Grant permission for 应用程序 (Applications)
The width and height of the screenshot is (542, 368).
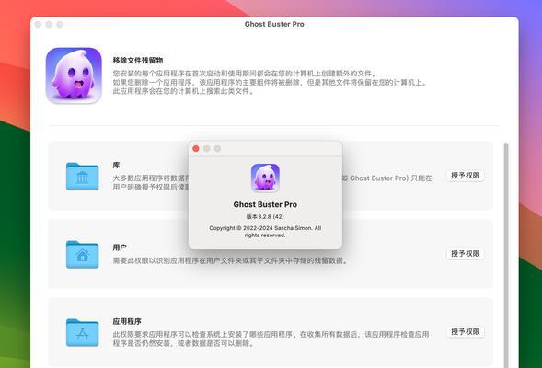466,332
